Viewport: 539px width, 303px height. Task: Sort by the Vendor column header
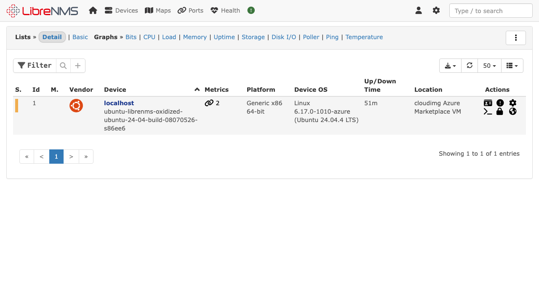coord(81,90)
